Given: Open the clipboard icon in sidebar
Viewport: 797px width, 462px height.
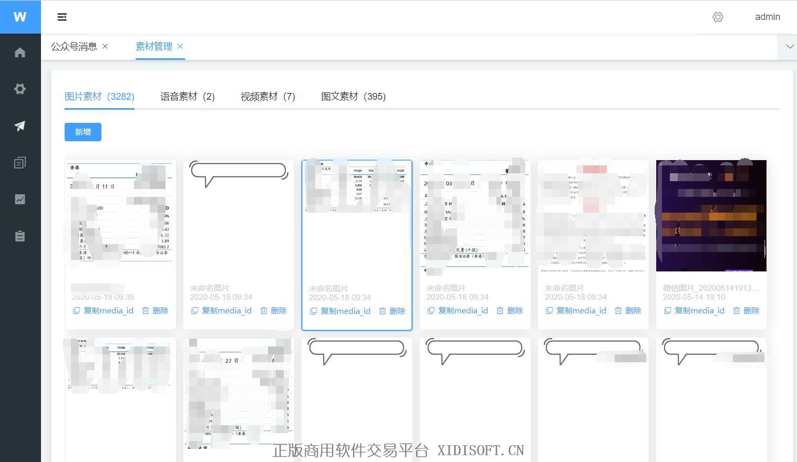Looking at the screenshot, I should pos(20,236).
